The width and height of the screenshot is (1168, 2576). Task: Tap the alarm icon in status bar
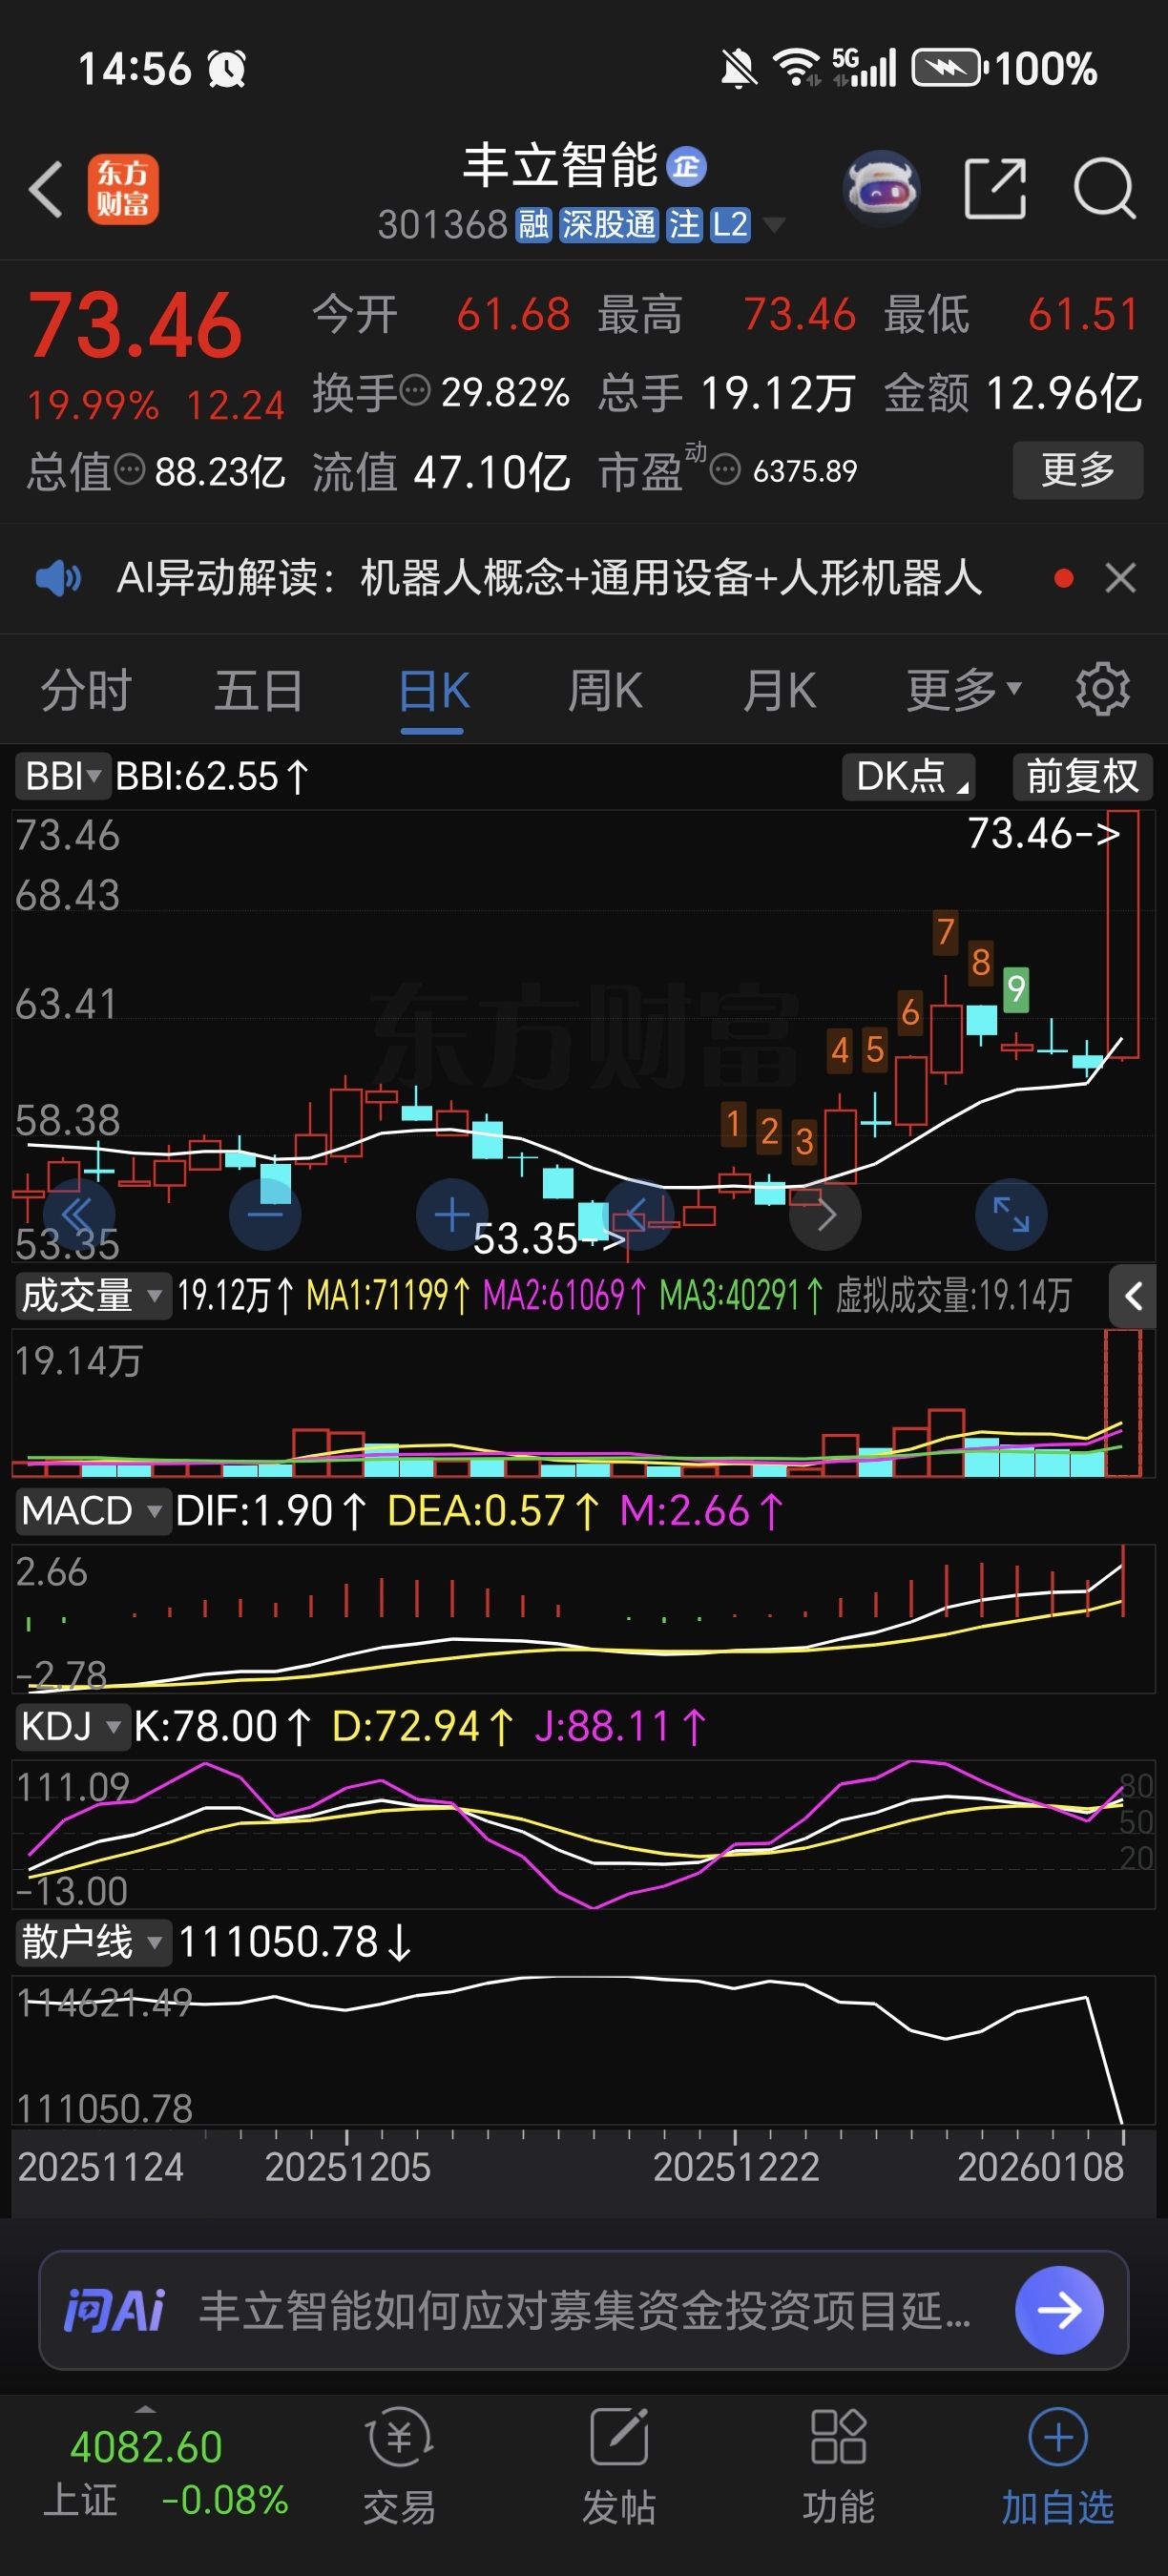pos(226,69)
